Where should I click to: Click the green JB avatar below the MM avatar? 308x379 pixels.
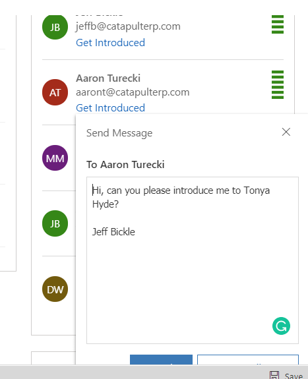[55, 223]
